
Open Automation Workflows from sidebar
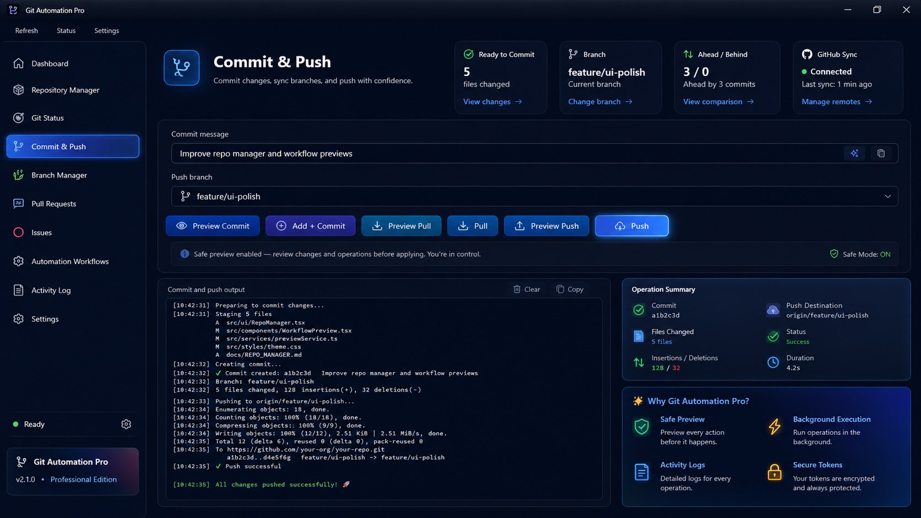pyautogui.click(x=73, y=261)
